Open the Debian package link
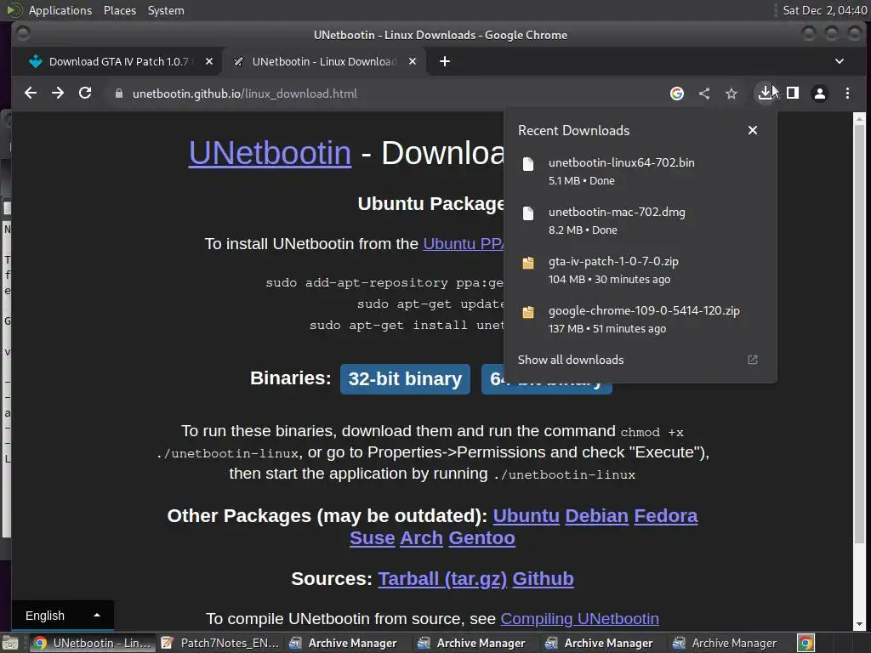The image size is (871, 653). click(x=596, y=516)
